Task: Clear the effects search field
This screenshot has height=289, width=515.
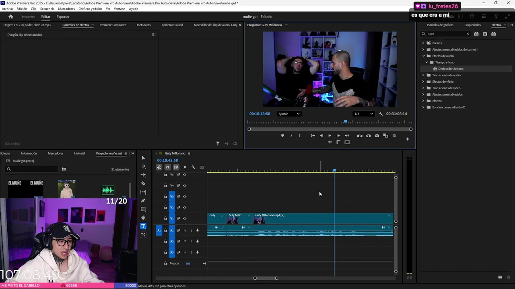Action: click(x=468, y=34)
